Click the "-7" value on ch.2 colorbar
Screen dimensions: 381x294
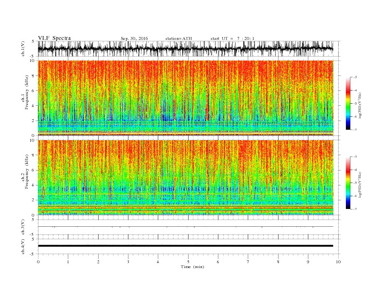click(355, 209)
